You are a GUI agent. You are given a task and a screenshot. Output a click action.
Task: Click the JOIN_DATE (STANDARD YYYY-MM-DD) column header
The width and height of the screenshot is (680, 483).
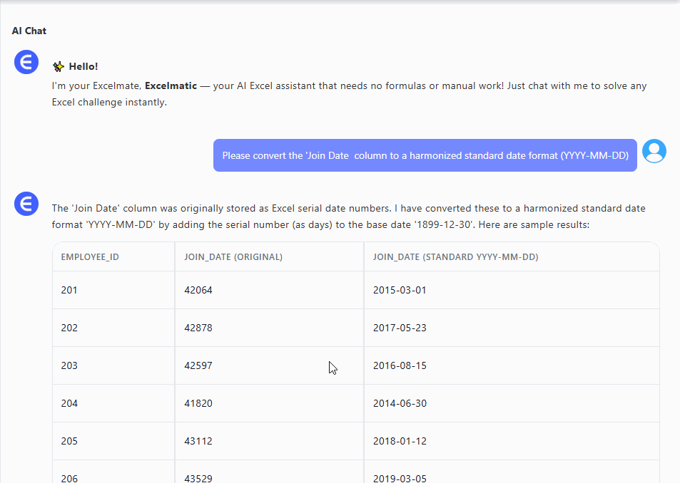tap(455, 256)
